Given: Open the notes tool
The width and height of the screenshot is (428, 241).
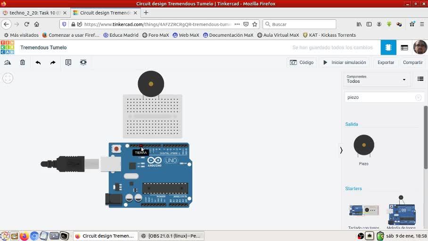Looking at the screenshot, I should coord(68,63).
